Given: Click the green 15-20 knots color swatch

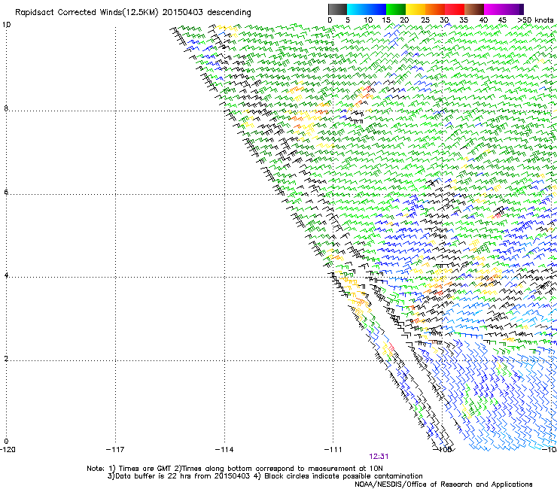Looking at the screenshot, I should pyautogui.click(x=396, y=9).
